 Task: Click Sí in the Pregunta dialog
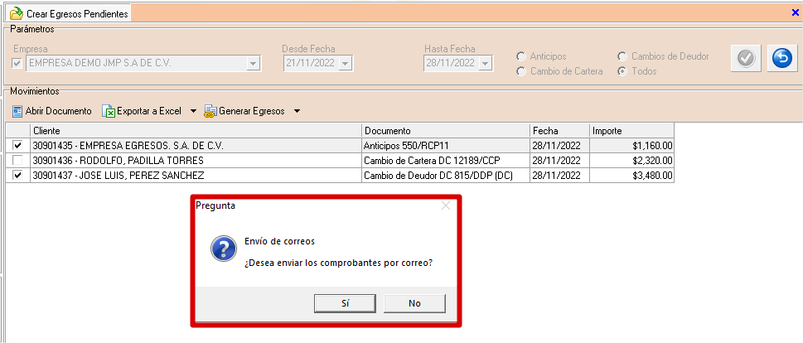(346, 303)
